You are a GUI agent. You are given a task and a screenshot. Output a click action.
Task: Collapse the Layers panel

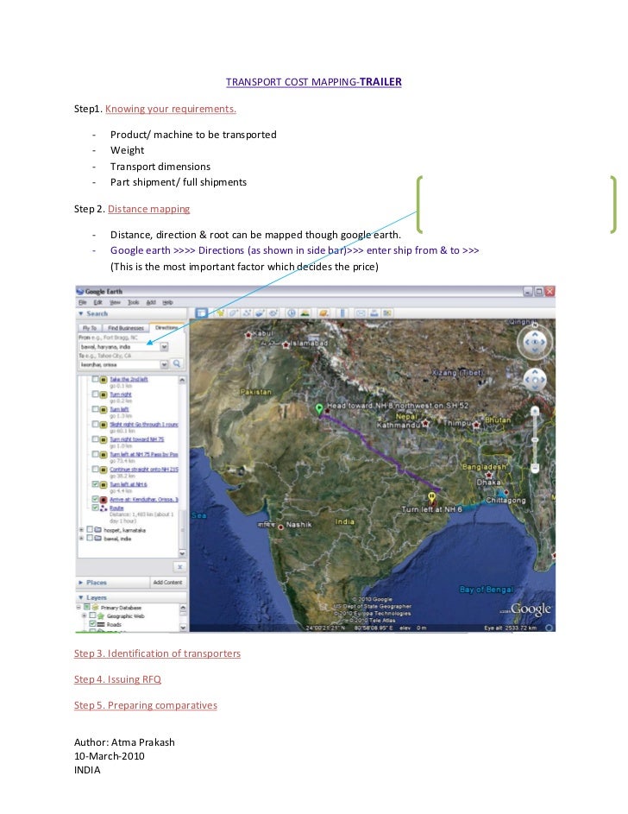tap(81, 597)
